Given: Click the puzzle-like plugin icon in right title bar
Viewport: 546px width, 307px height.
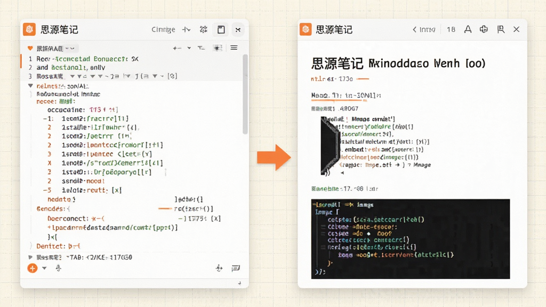Looking at the screenshot, I should pyautogui.click(x=484, y=29).
